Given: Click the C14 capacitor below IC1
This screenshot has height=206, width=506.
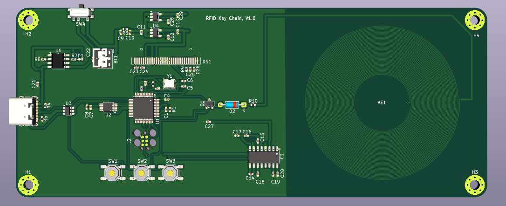Looking at the screenshot, I should pos(250,174).
